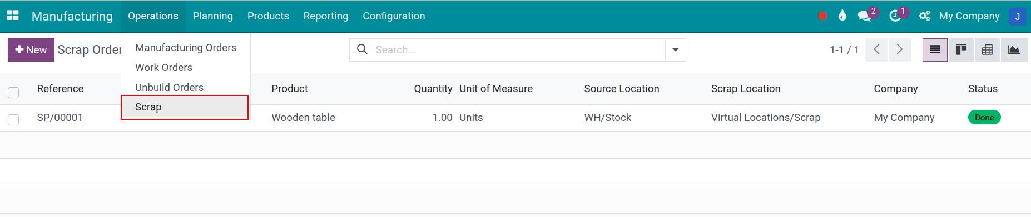Screen dimensions: 1031x217
Task: Click the red recording indicator dot
Action: [x=823, y=16]
